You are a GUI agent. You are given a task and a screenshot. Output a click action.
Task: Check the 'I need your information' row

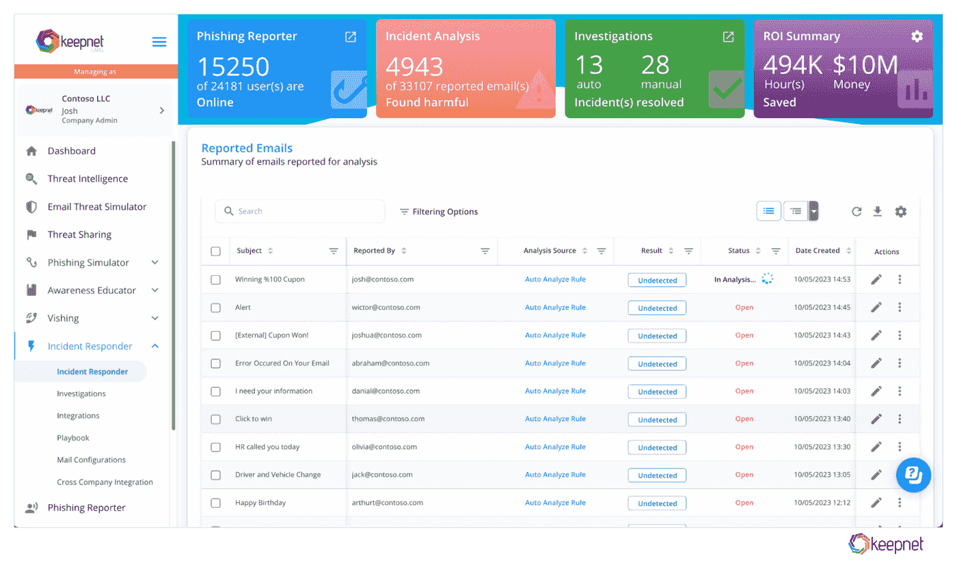click(x=216, y=391)
